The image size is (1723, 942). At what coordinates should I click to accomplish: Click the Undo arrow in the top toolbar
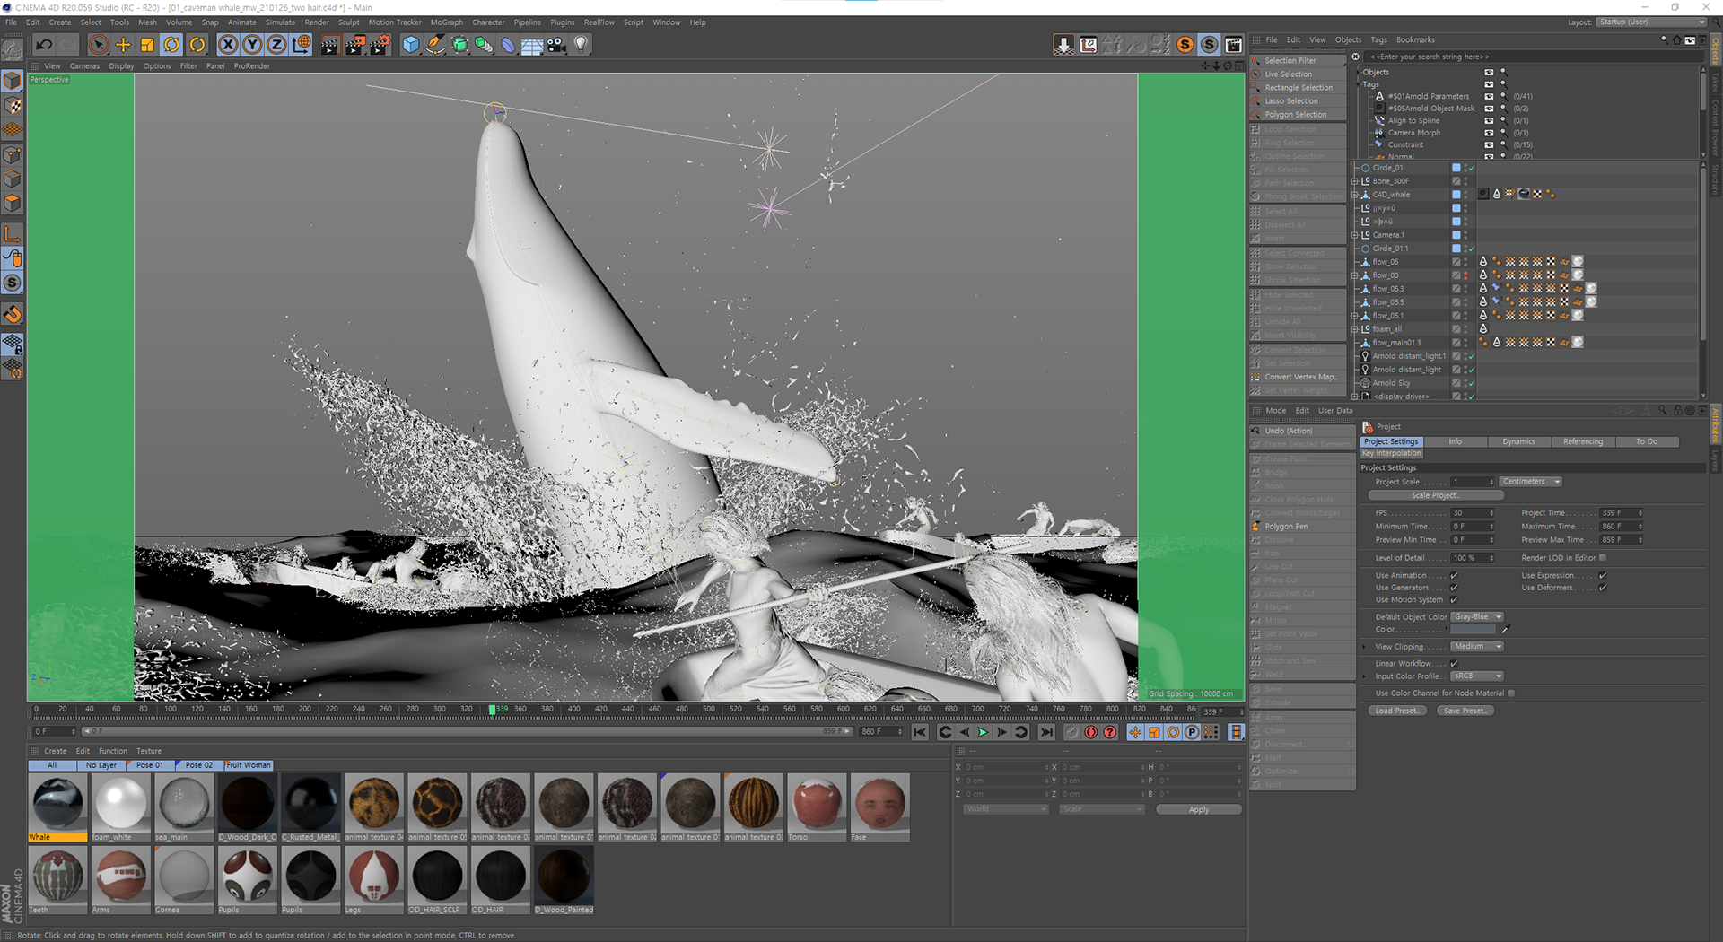click(x=44, y=45)
